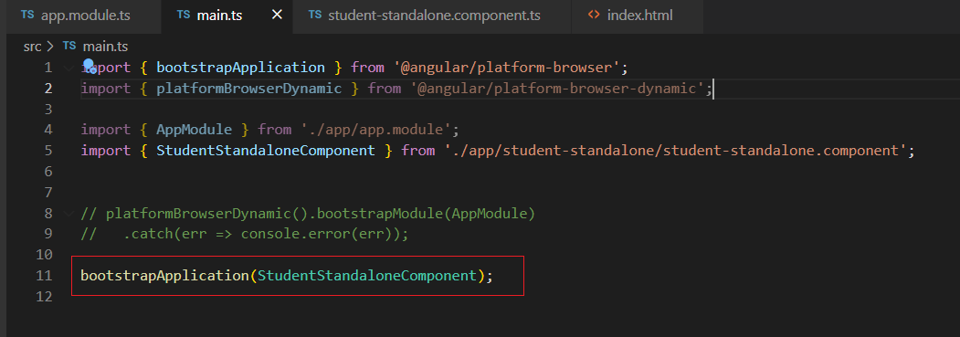Click the AppModule import name on line 4
Image resolution: width=960 pixels, height=337 pixels.
click(194, 130)
